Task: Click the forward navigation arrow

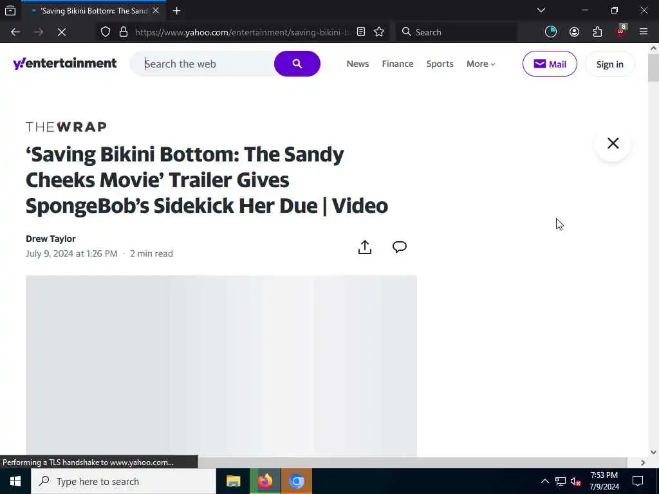Action: [39, 32]
